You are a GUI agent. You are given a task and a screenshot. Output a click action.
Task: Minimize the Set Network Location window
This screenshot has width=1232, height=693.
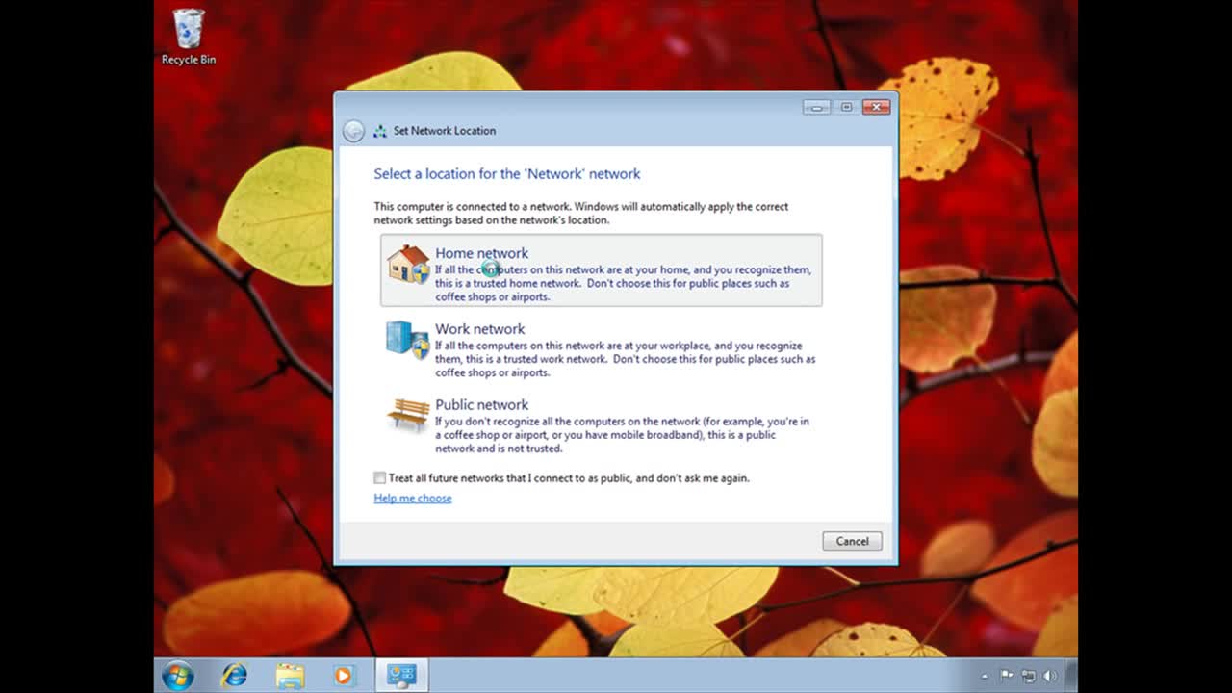pos(816,107)
